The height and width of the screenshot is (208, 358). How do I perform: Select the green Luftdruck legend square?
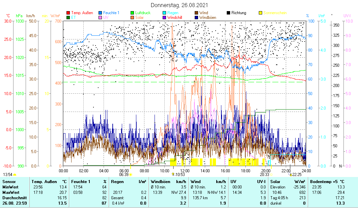[133, 13]
